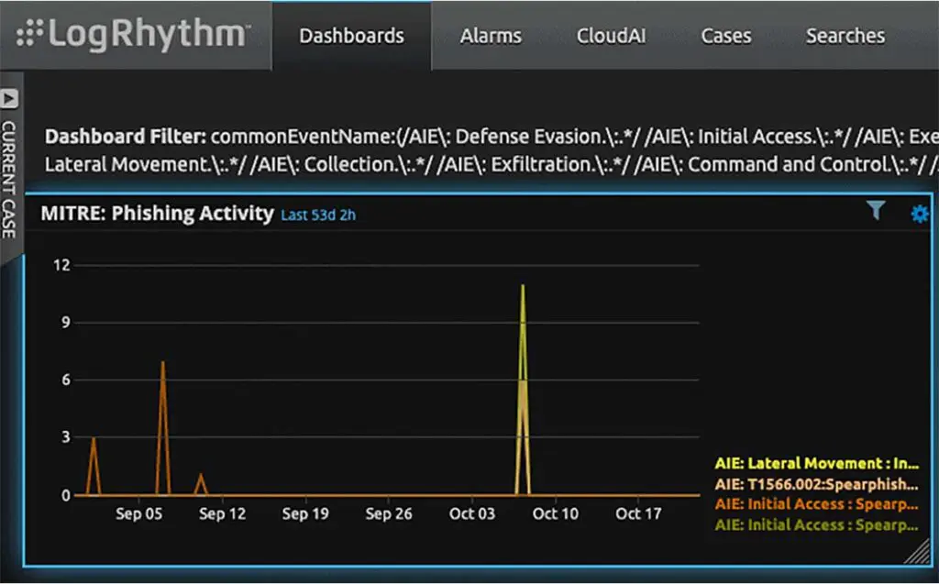Screen dimensions: 939x584
Task: Toggle the orange AIE: Initial Access legend entry
Action: pyautogui.click(x=816, y=504)
